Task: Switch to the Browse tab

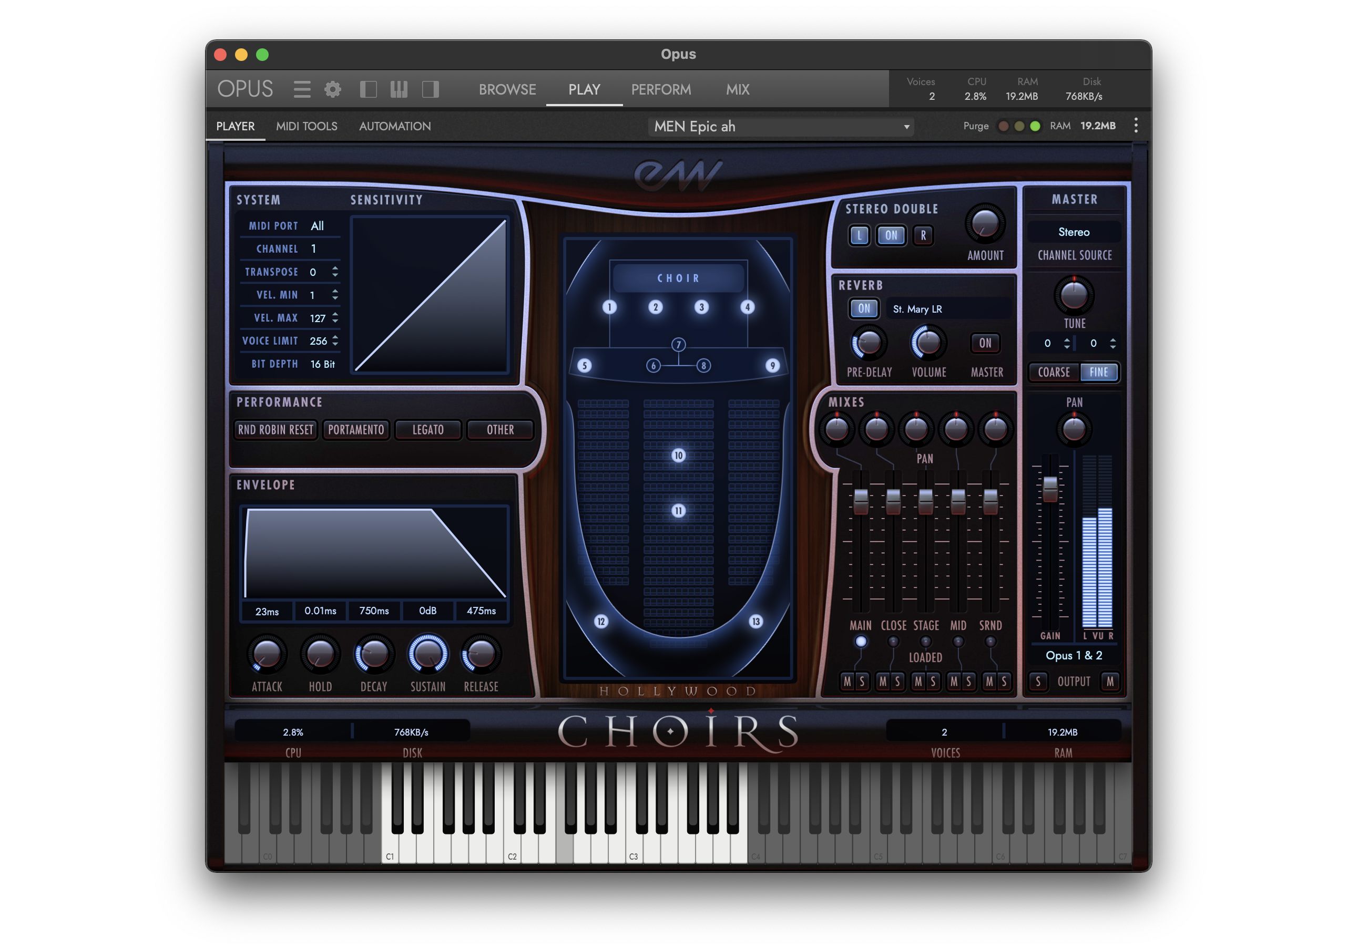Action: 507,89
